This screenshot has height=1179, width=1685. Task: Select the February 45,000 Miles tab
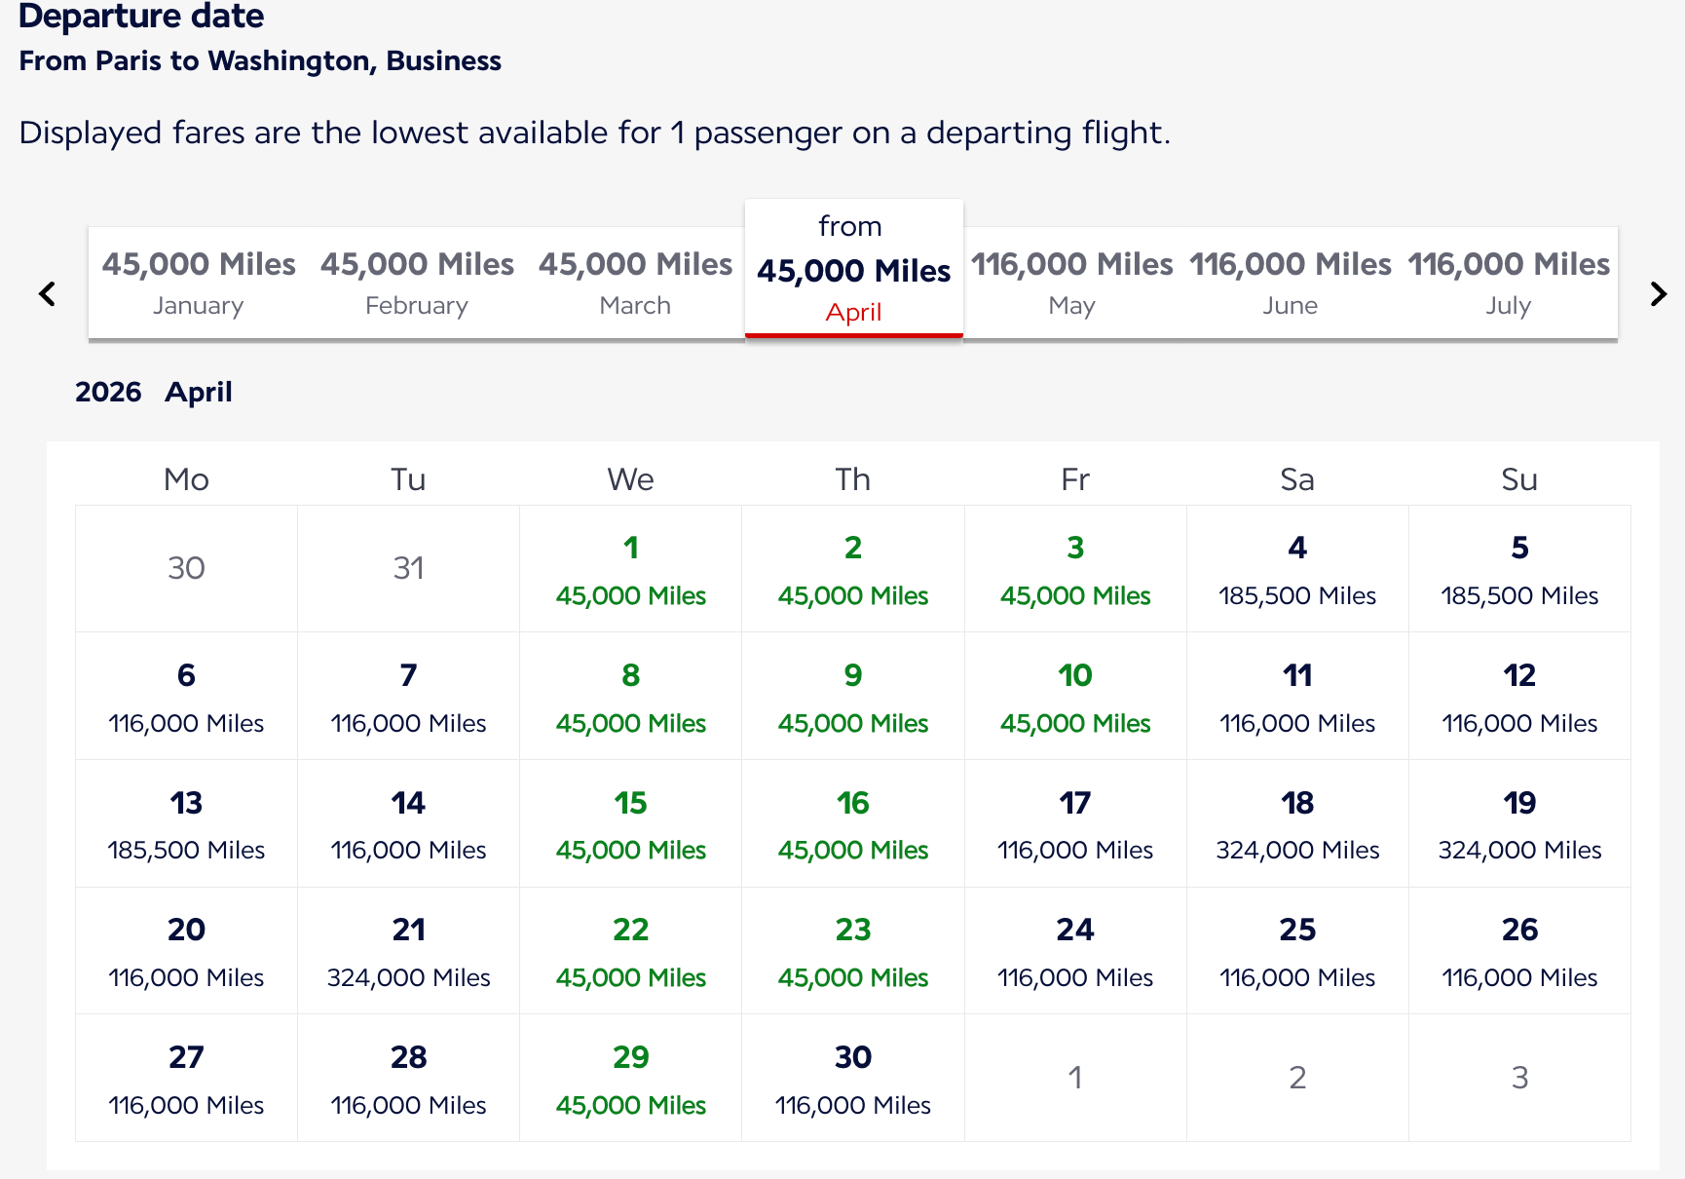pos(417,283)
